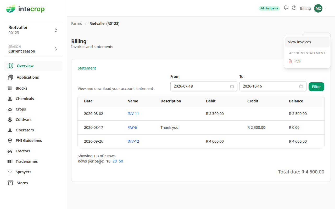Click the Overview map icon
Image resolution: width=335 pixels, height=209 pixels.
10,66
